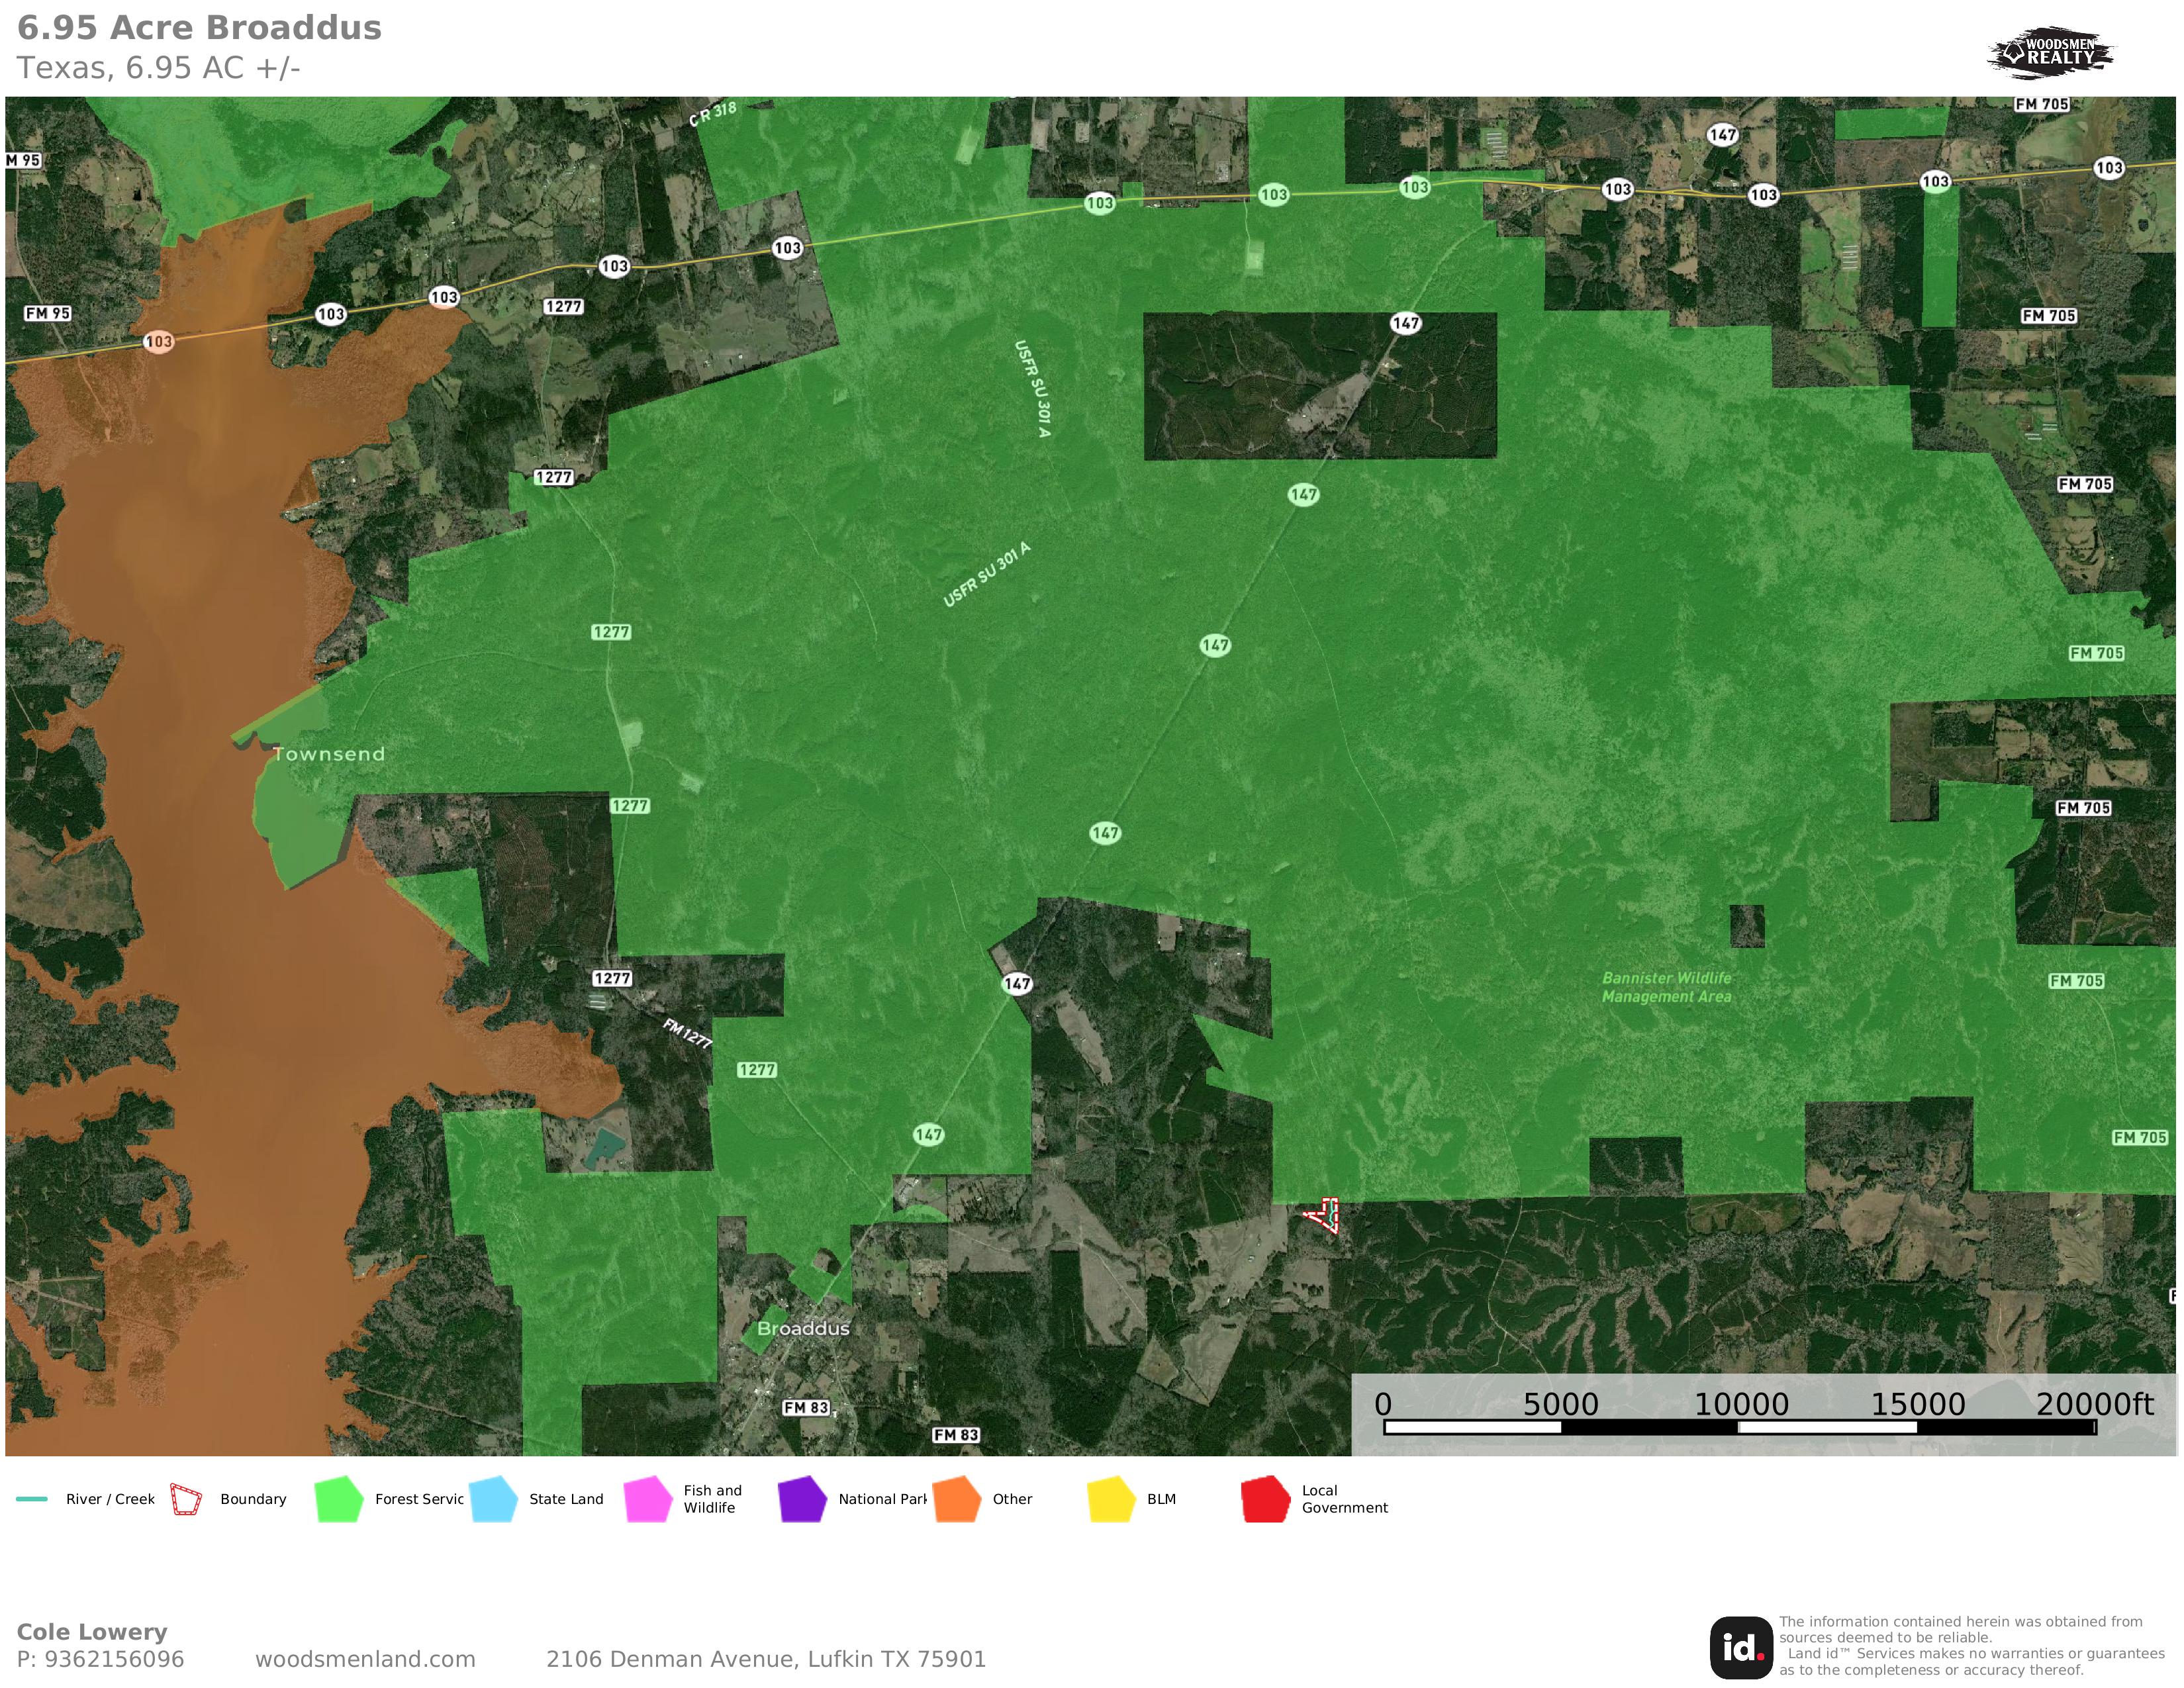Open the woodsmenland.com website link
This screenshot has height=1688, width=2184.
pos(365,1659)
